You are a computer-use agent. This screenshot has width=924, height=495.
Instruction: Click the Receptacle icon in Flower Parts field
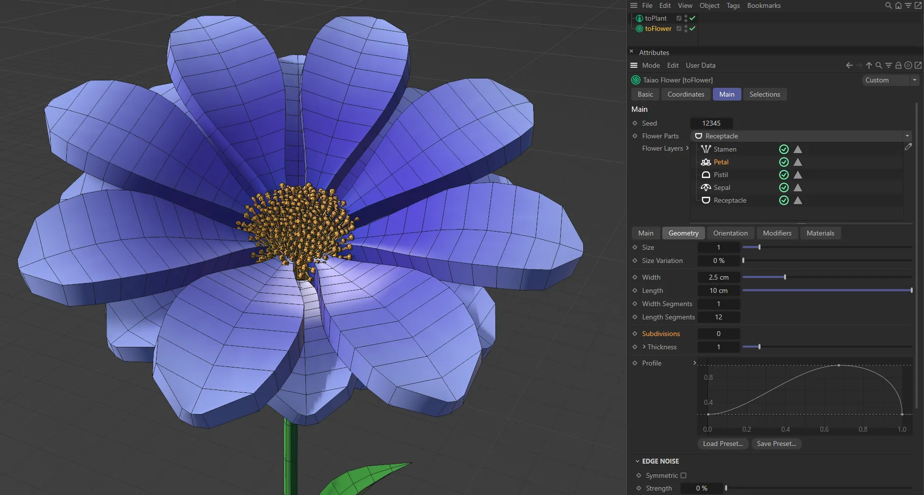[699, 136]
